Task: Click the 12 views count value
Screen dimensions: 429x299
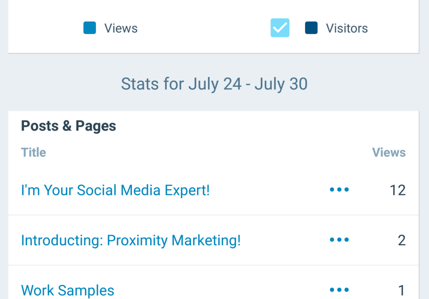Action: [397, 190]
